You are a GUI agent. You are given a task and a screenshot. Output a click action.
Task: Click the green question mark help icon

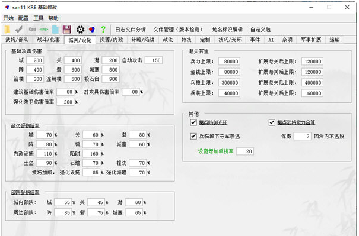103,30
